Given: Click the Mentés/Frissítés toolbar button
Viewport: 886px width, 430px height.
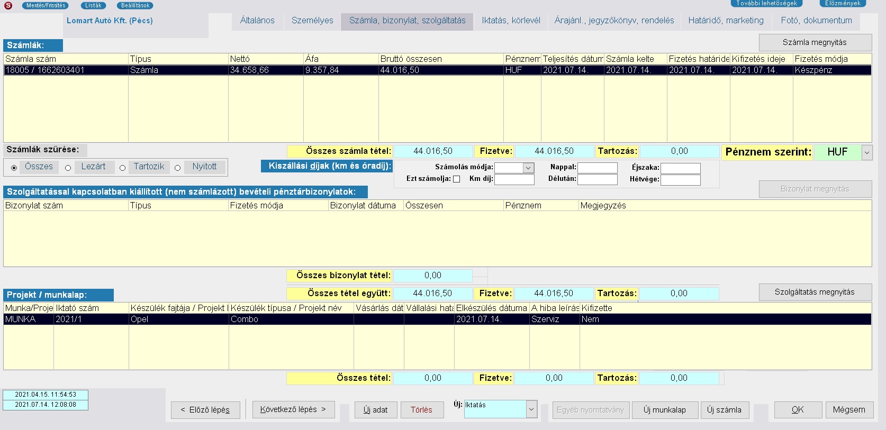Looking at the screenshot, I should click(x=46, y=5).
